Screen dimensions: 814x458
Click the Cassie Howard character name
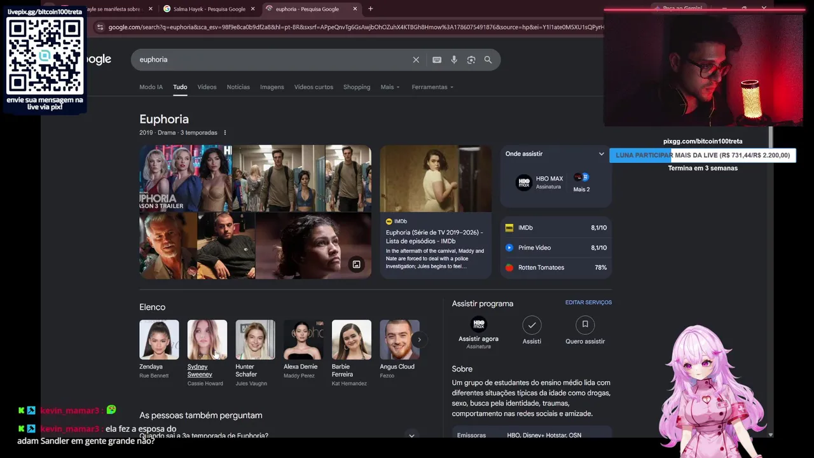point(205,384)
